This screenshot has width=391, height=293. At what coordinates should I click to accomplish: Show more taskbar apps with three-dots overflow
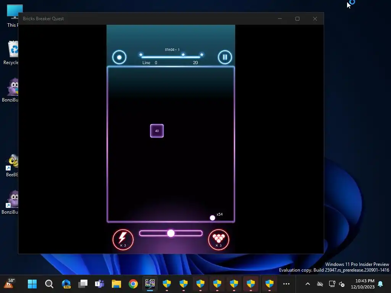286,284
